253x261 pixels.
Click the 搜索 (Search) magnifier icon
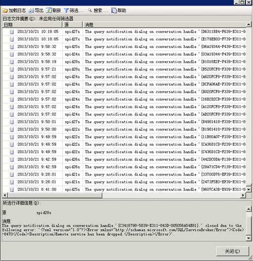tap(90, 11)
